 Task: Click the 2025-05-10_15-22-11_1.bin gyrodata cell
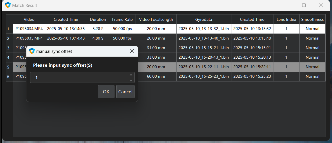(x=204, y=67)
